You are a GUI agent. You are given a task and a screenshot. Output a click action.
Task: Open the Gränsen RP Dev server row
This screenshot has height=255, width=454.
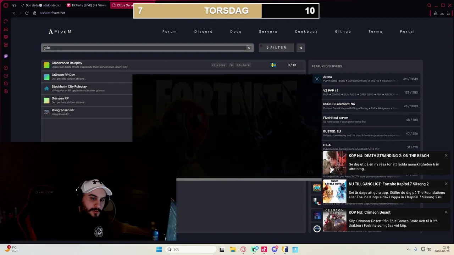click(x=87, y=77)
